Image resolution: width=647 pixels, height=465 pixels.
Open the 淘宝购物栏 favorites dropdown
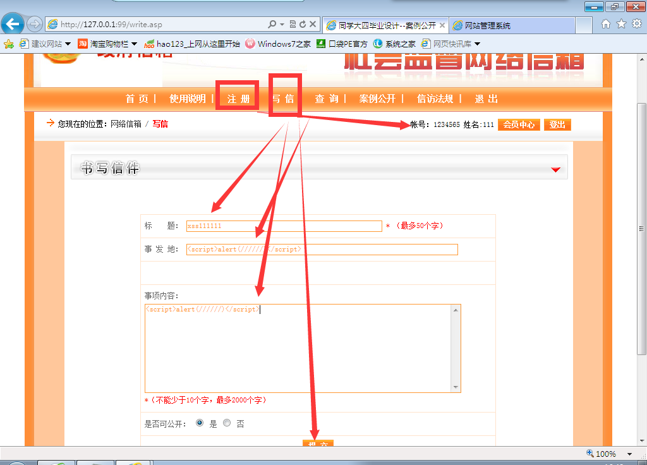coord(107,44)
